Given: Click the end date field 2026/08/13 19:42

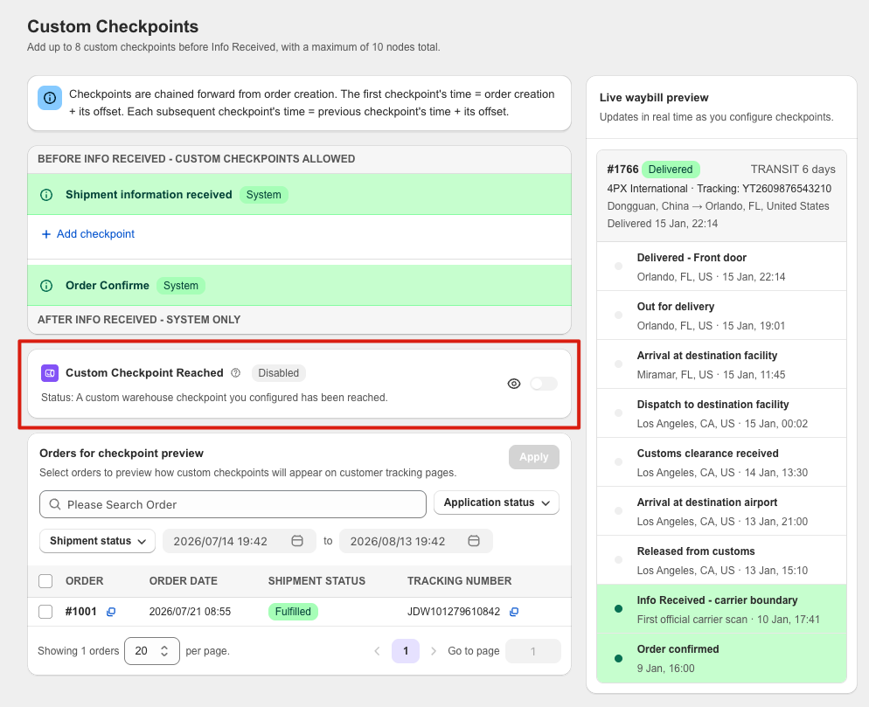Looking at the screenshot, I should (x=415, y=541).
